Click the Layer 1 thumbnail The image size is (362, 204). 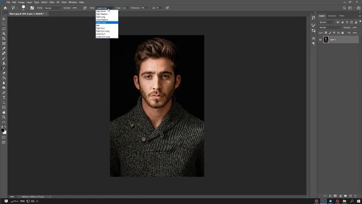(326, 40)
